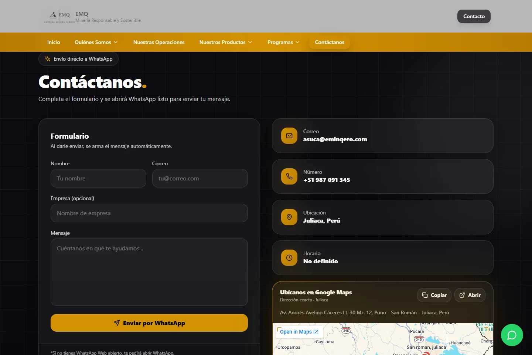Select the Contáctanos navigation tab
The image size is (532, 355).
(330, 42)
